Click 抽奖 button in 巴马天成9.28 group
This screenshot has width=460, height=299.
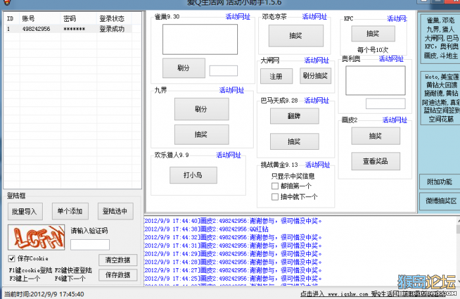294,141
